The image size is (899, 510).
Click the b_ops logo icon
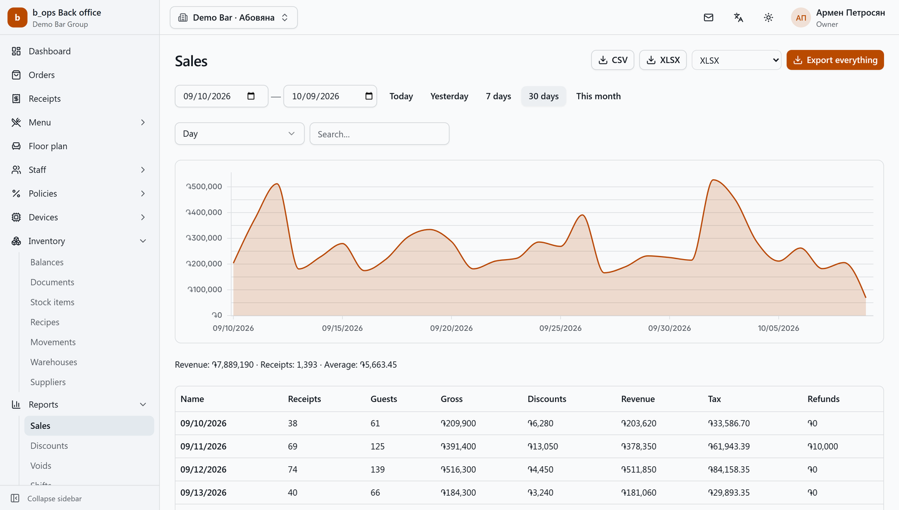click(x=17, y=17)
